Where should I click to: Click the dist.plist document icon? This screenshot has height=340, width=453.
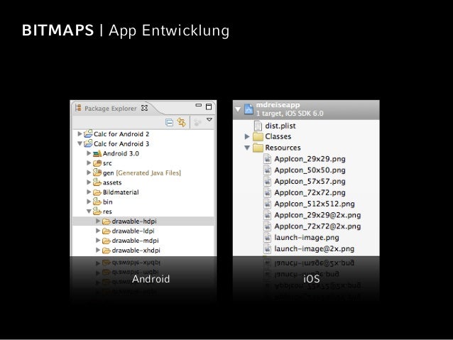point(258,126)
